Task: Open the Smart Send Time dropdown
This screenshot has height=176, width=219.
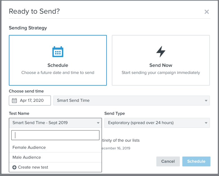Action: point(132,101)
